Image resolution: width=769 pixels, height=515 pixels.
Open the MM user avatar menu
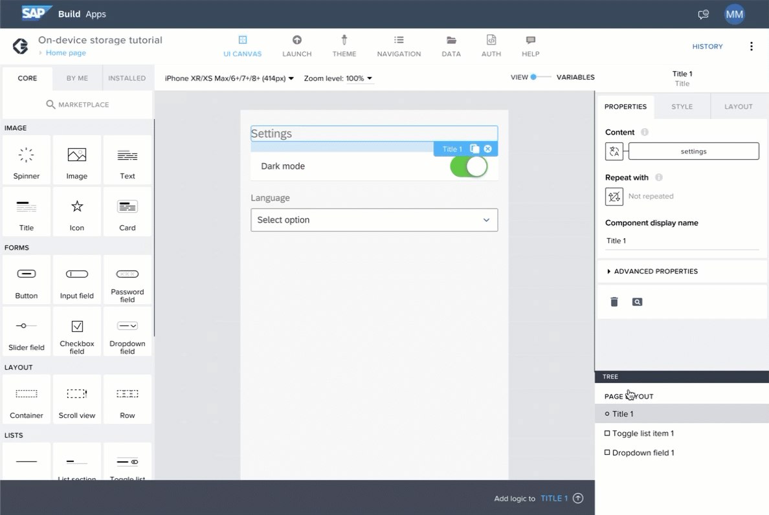(734, 14)
